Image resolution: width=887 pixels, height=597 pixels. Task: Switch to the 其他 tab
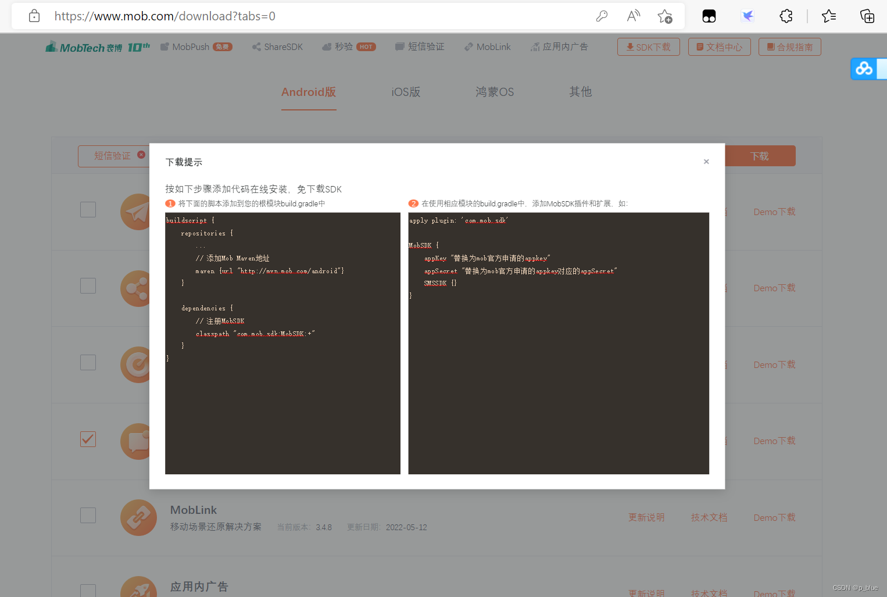tap(581, 92)
